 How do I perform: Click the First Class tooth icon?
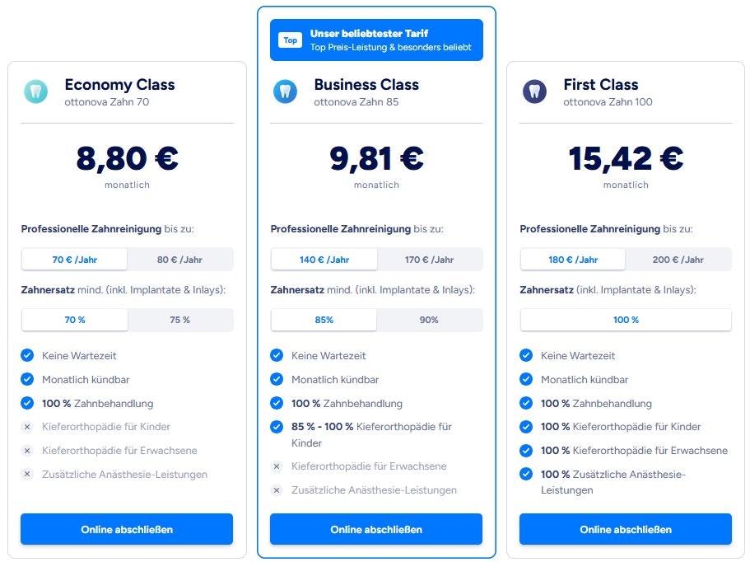point(534,91)
